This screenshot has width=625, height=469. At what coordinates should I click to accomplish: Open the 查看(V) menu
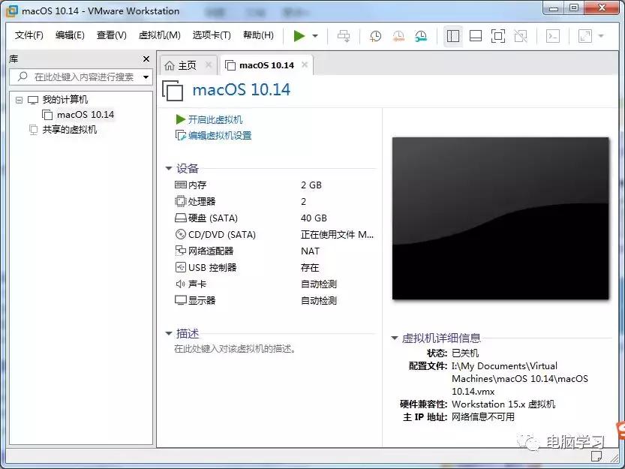(111, 35)
